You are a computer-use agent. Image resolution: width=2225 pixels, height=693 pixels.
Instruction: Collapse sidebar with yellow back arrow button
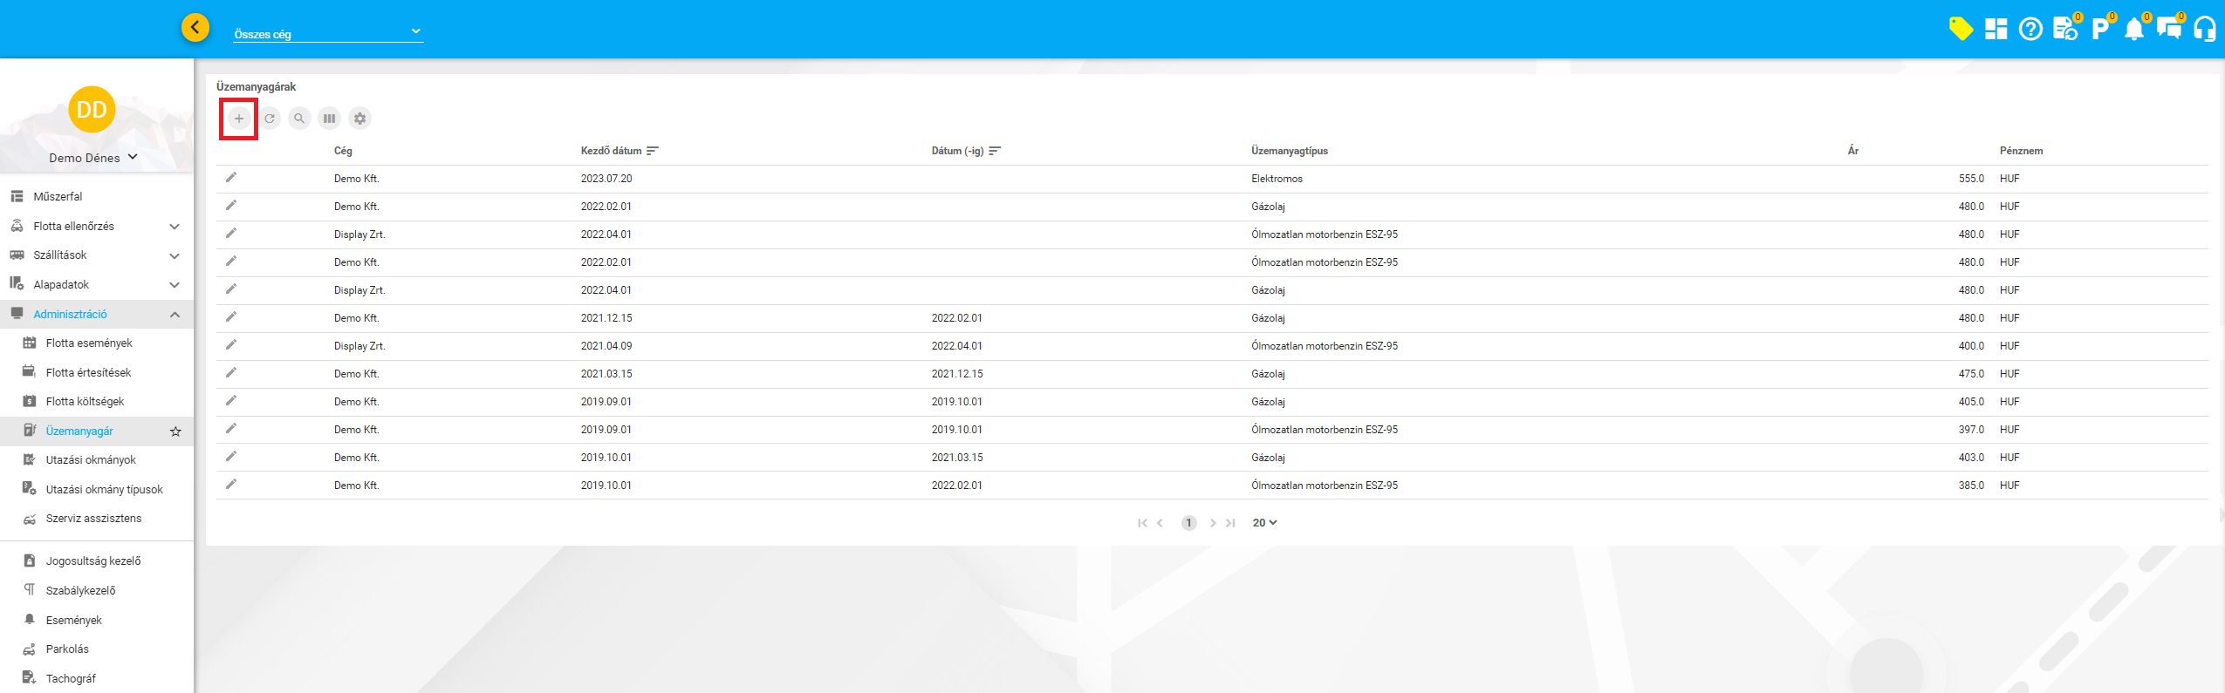coord(195,28)
